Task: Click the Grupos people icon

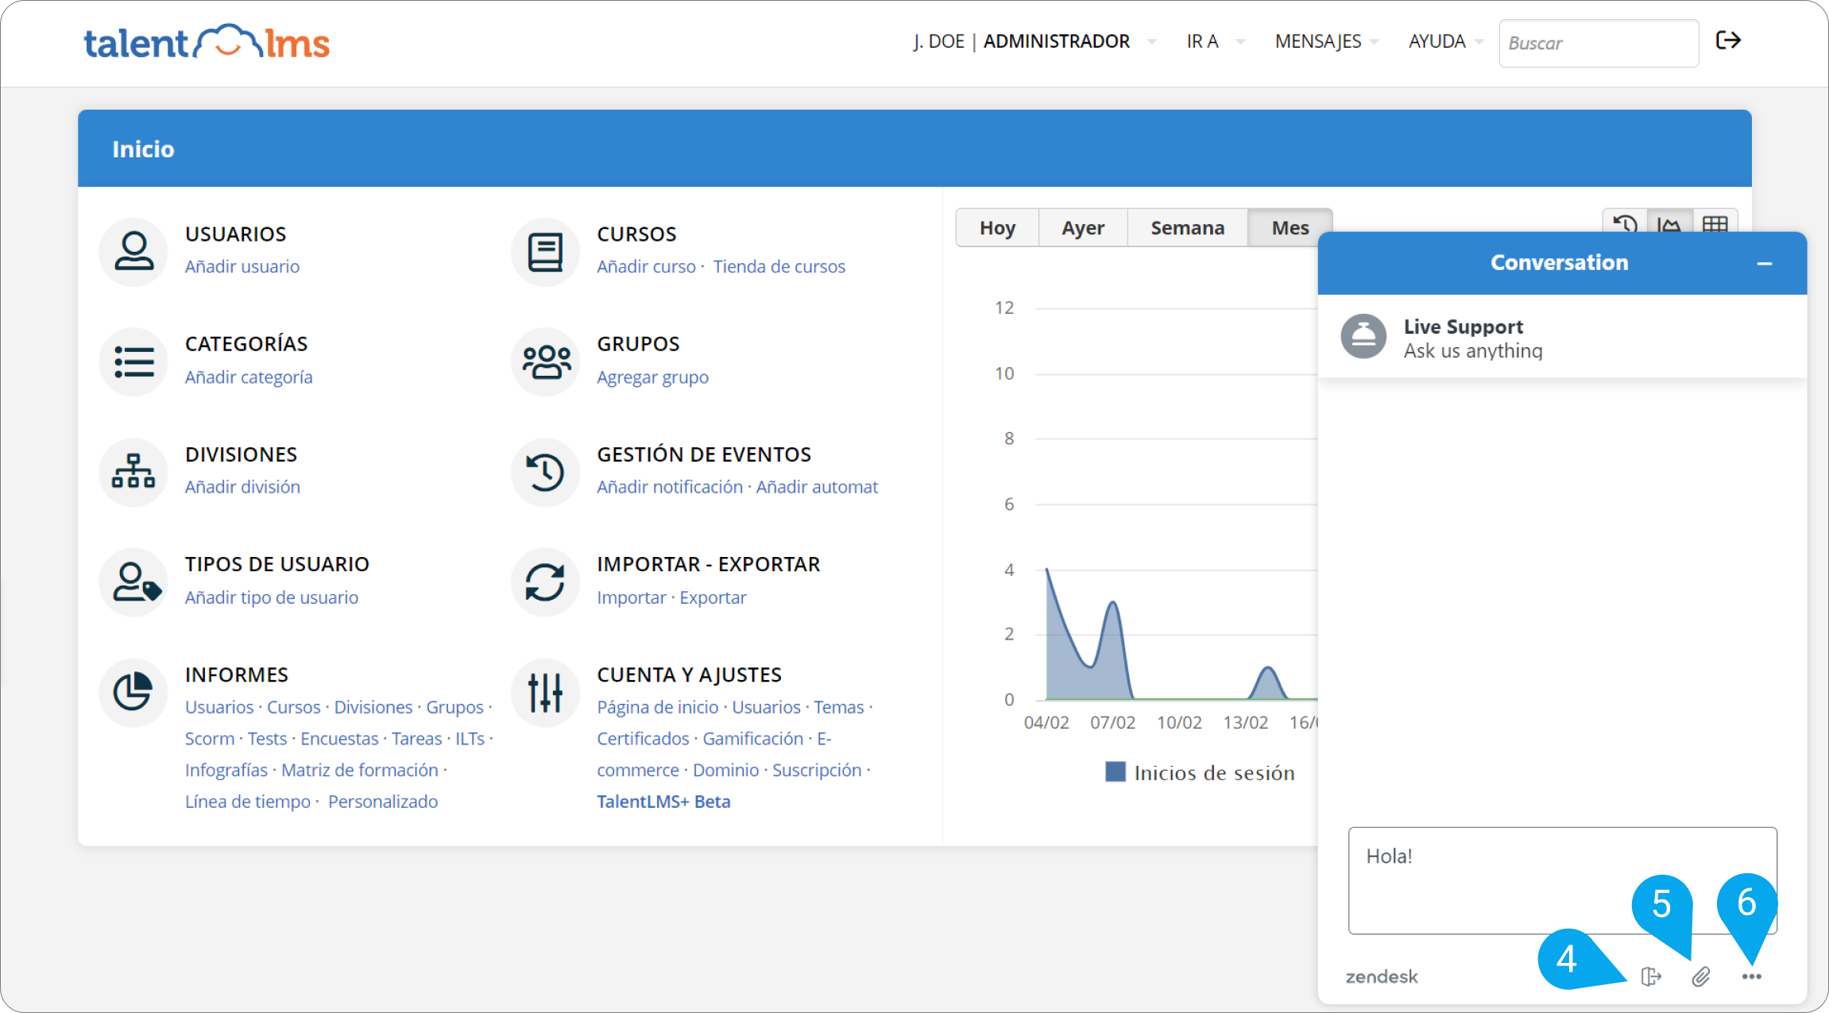Action: coord(545,362)
